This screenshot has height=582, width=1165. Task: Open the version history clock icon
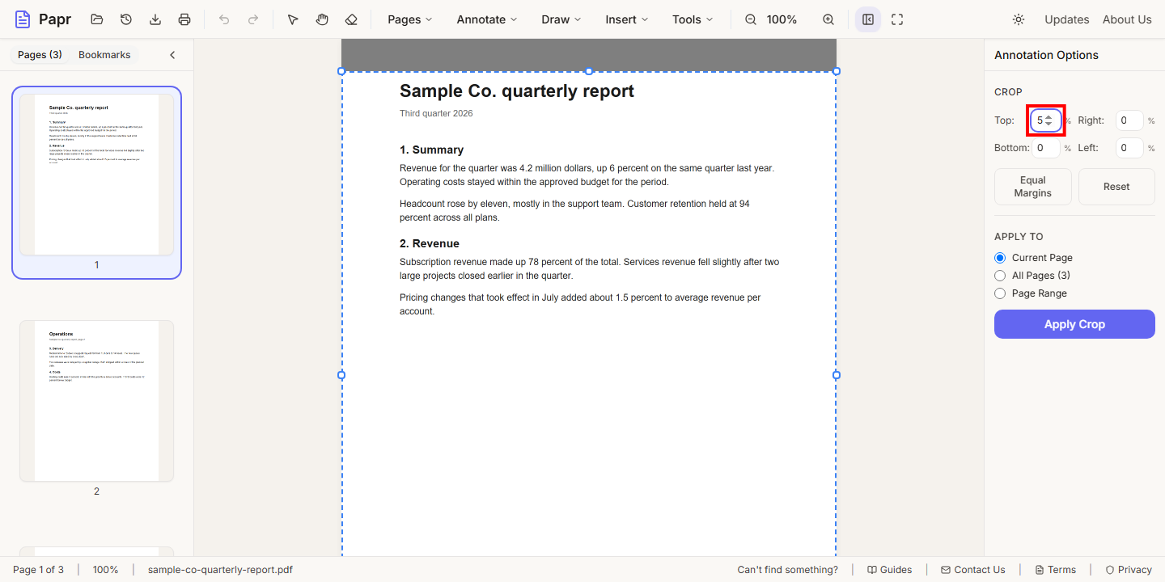(126, 19)
